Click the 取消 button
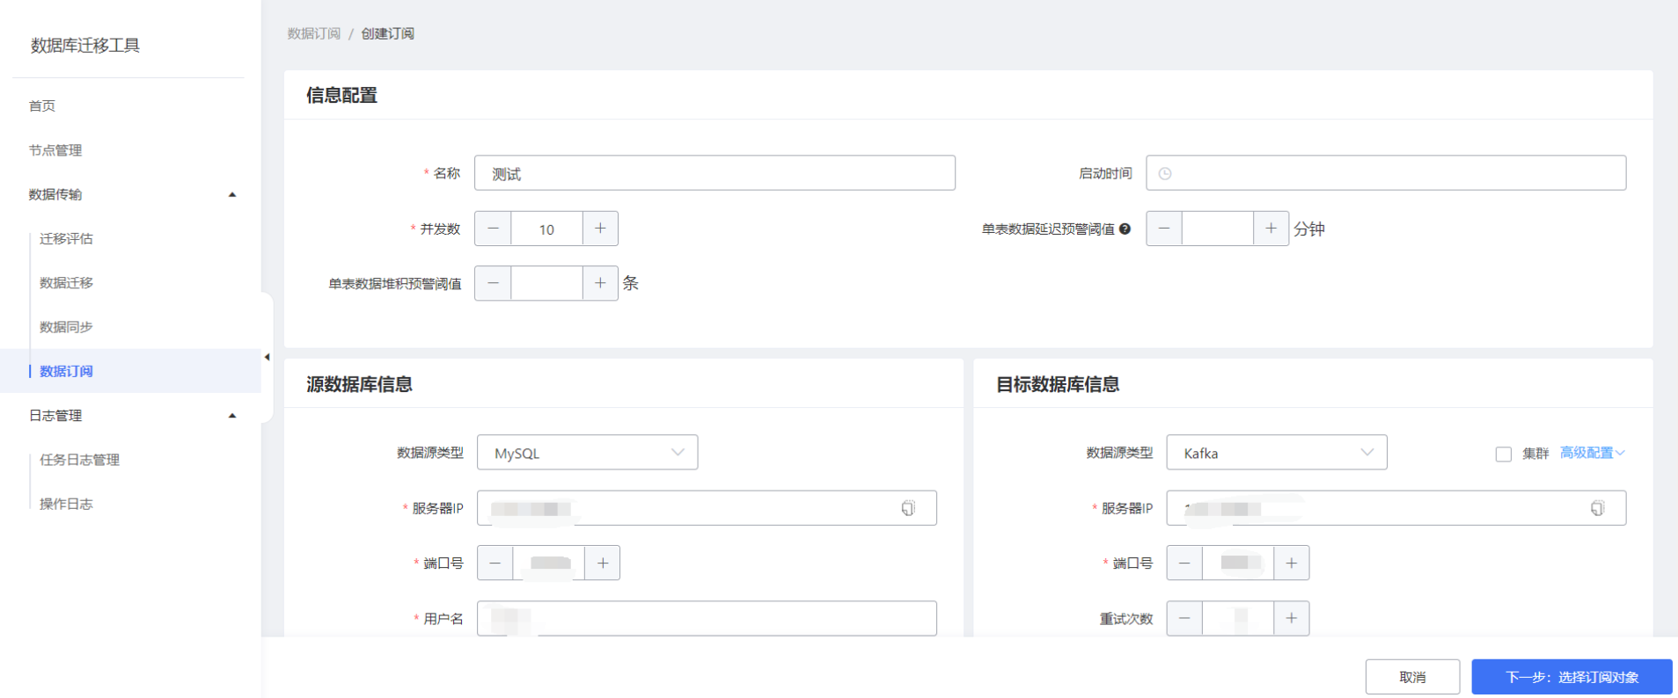Image resolution: width=1678 pixels, height=698 pixels. click(1412, 677)
